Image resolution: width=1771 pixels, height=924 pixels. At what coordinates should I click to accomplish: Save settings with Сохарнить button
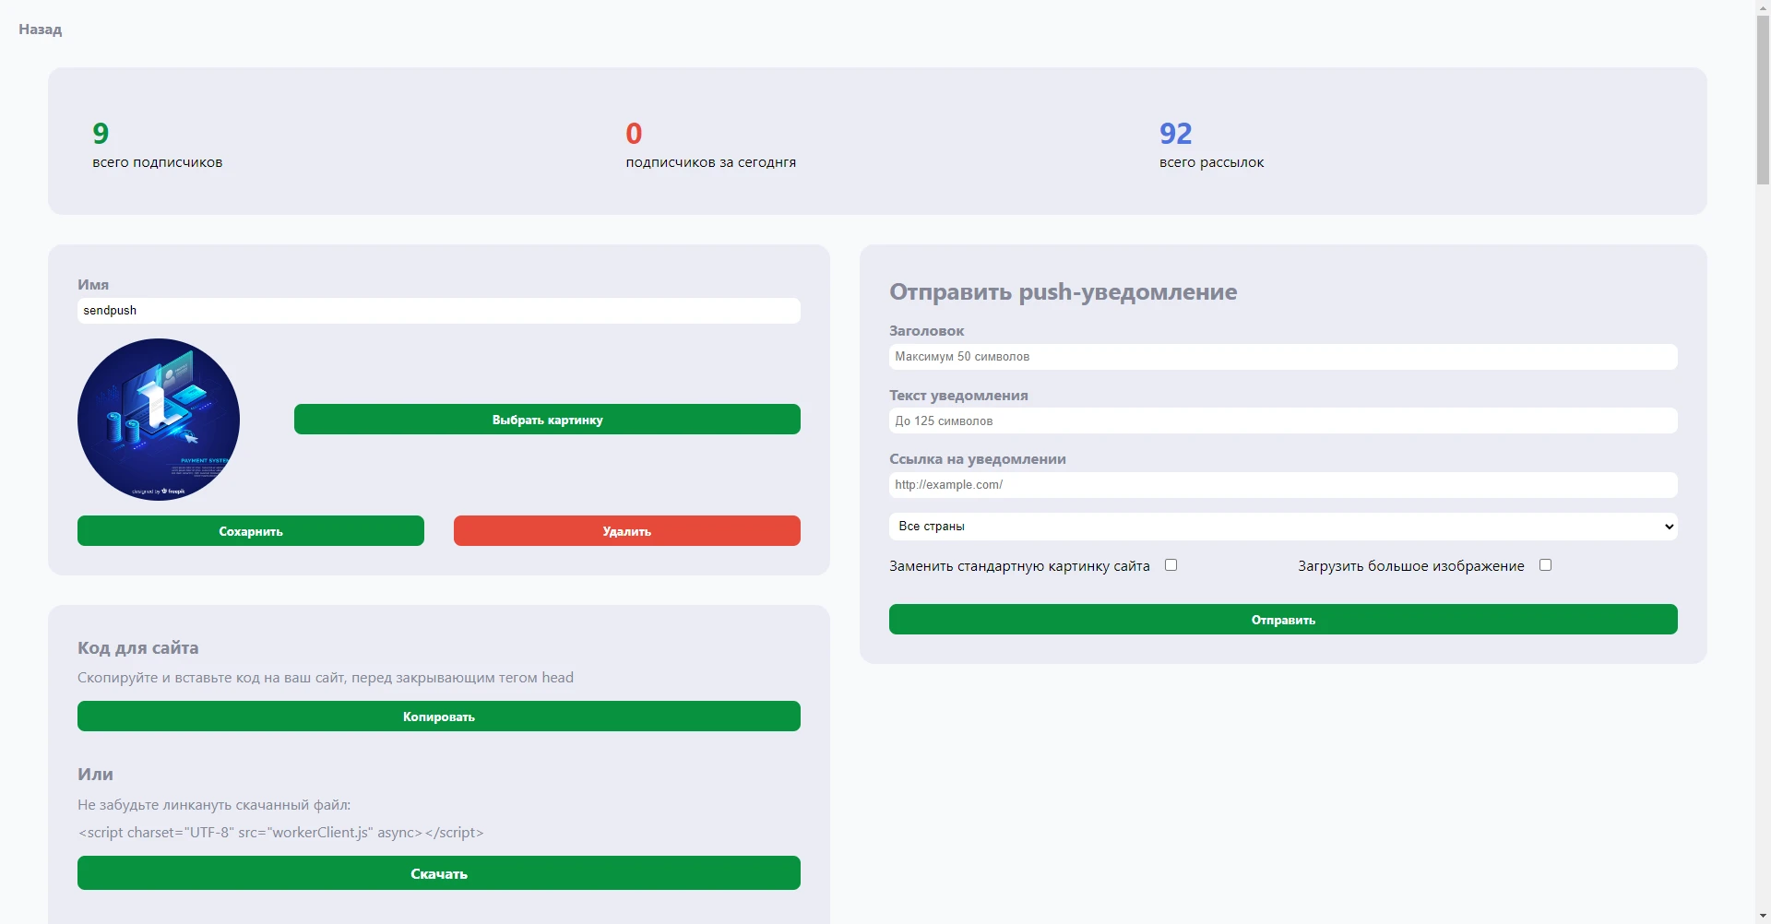251,531
